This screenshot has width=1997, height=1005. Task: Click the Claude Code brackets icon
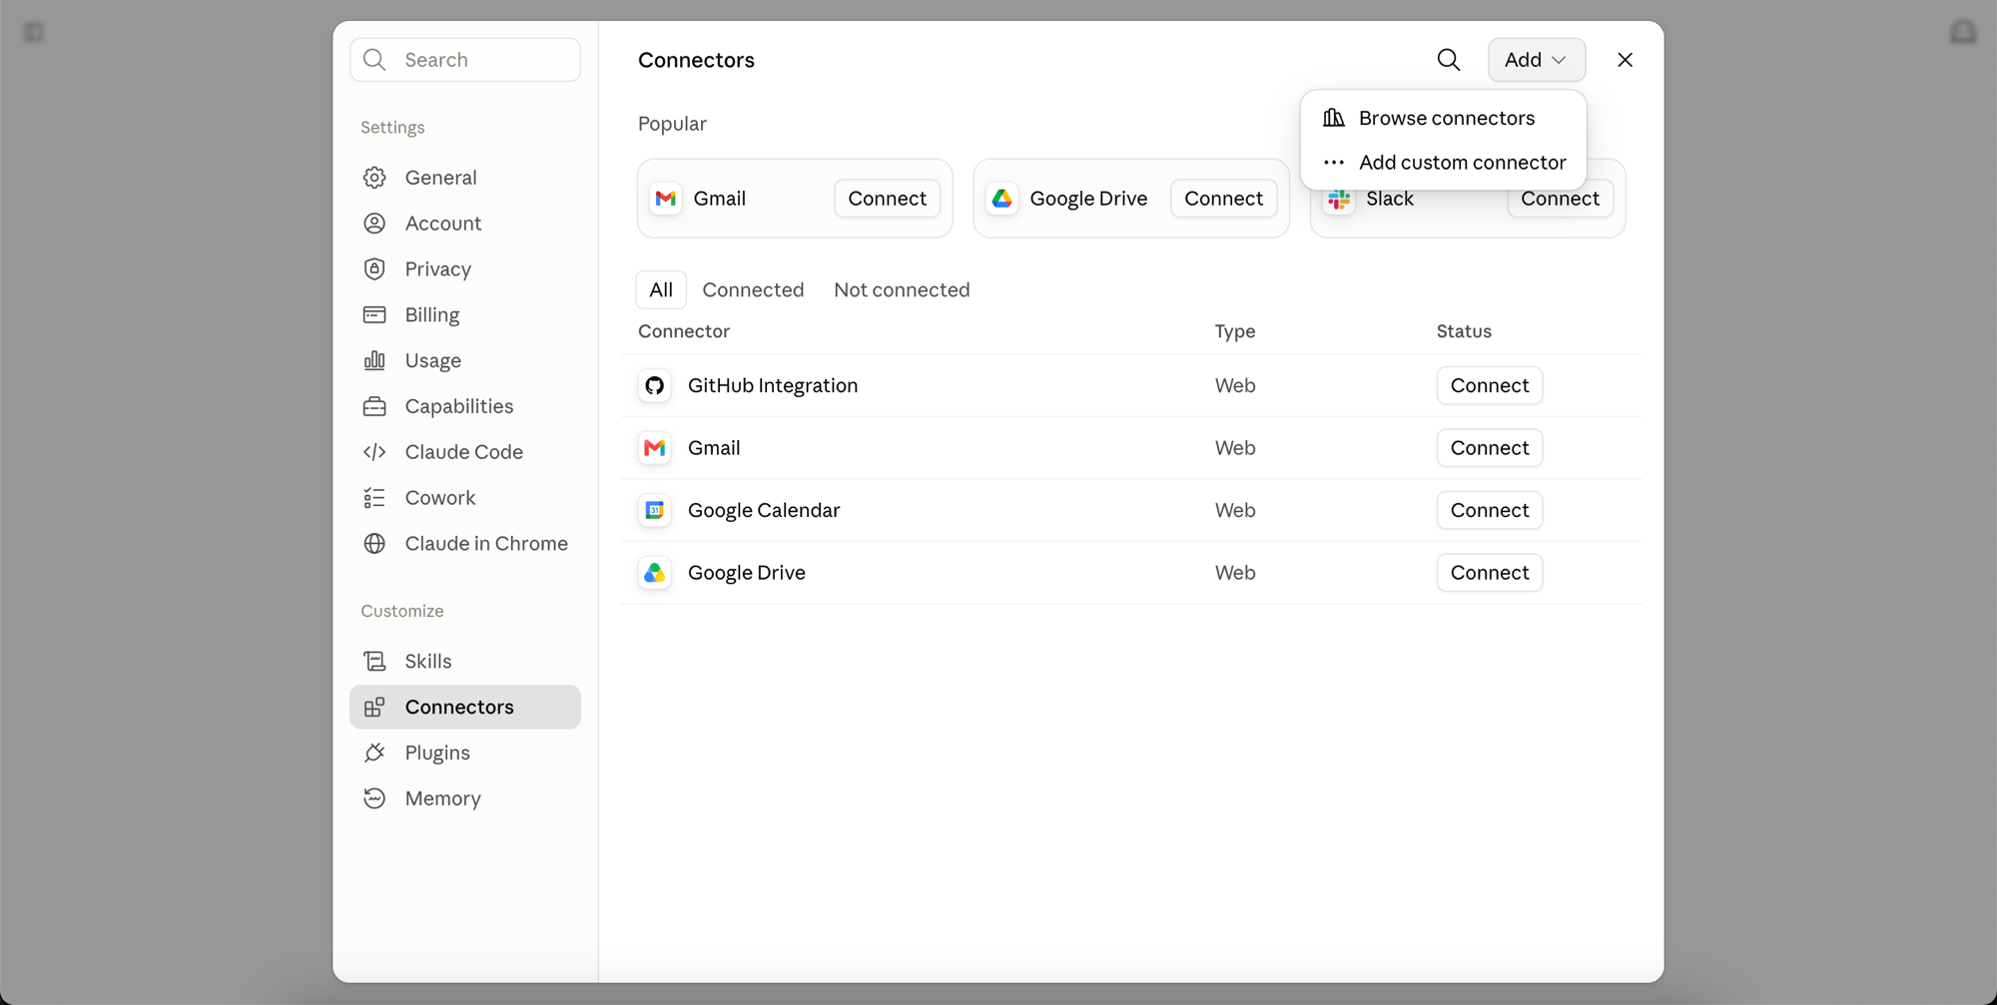tap(374, 452)
